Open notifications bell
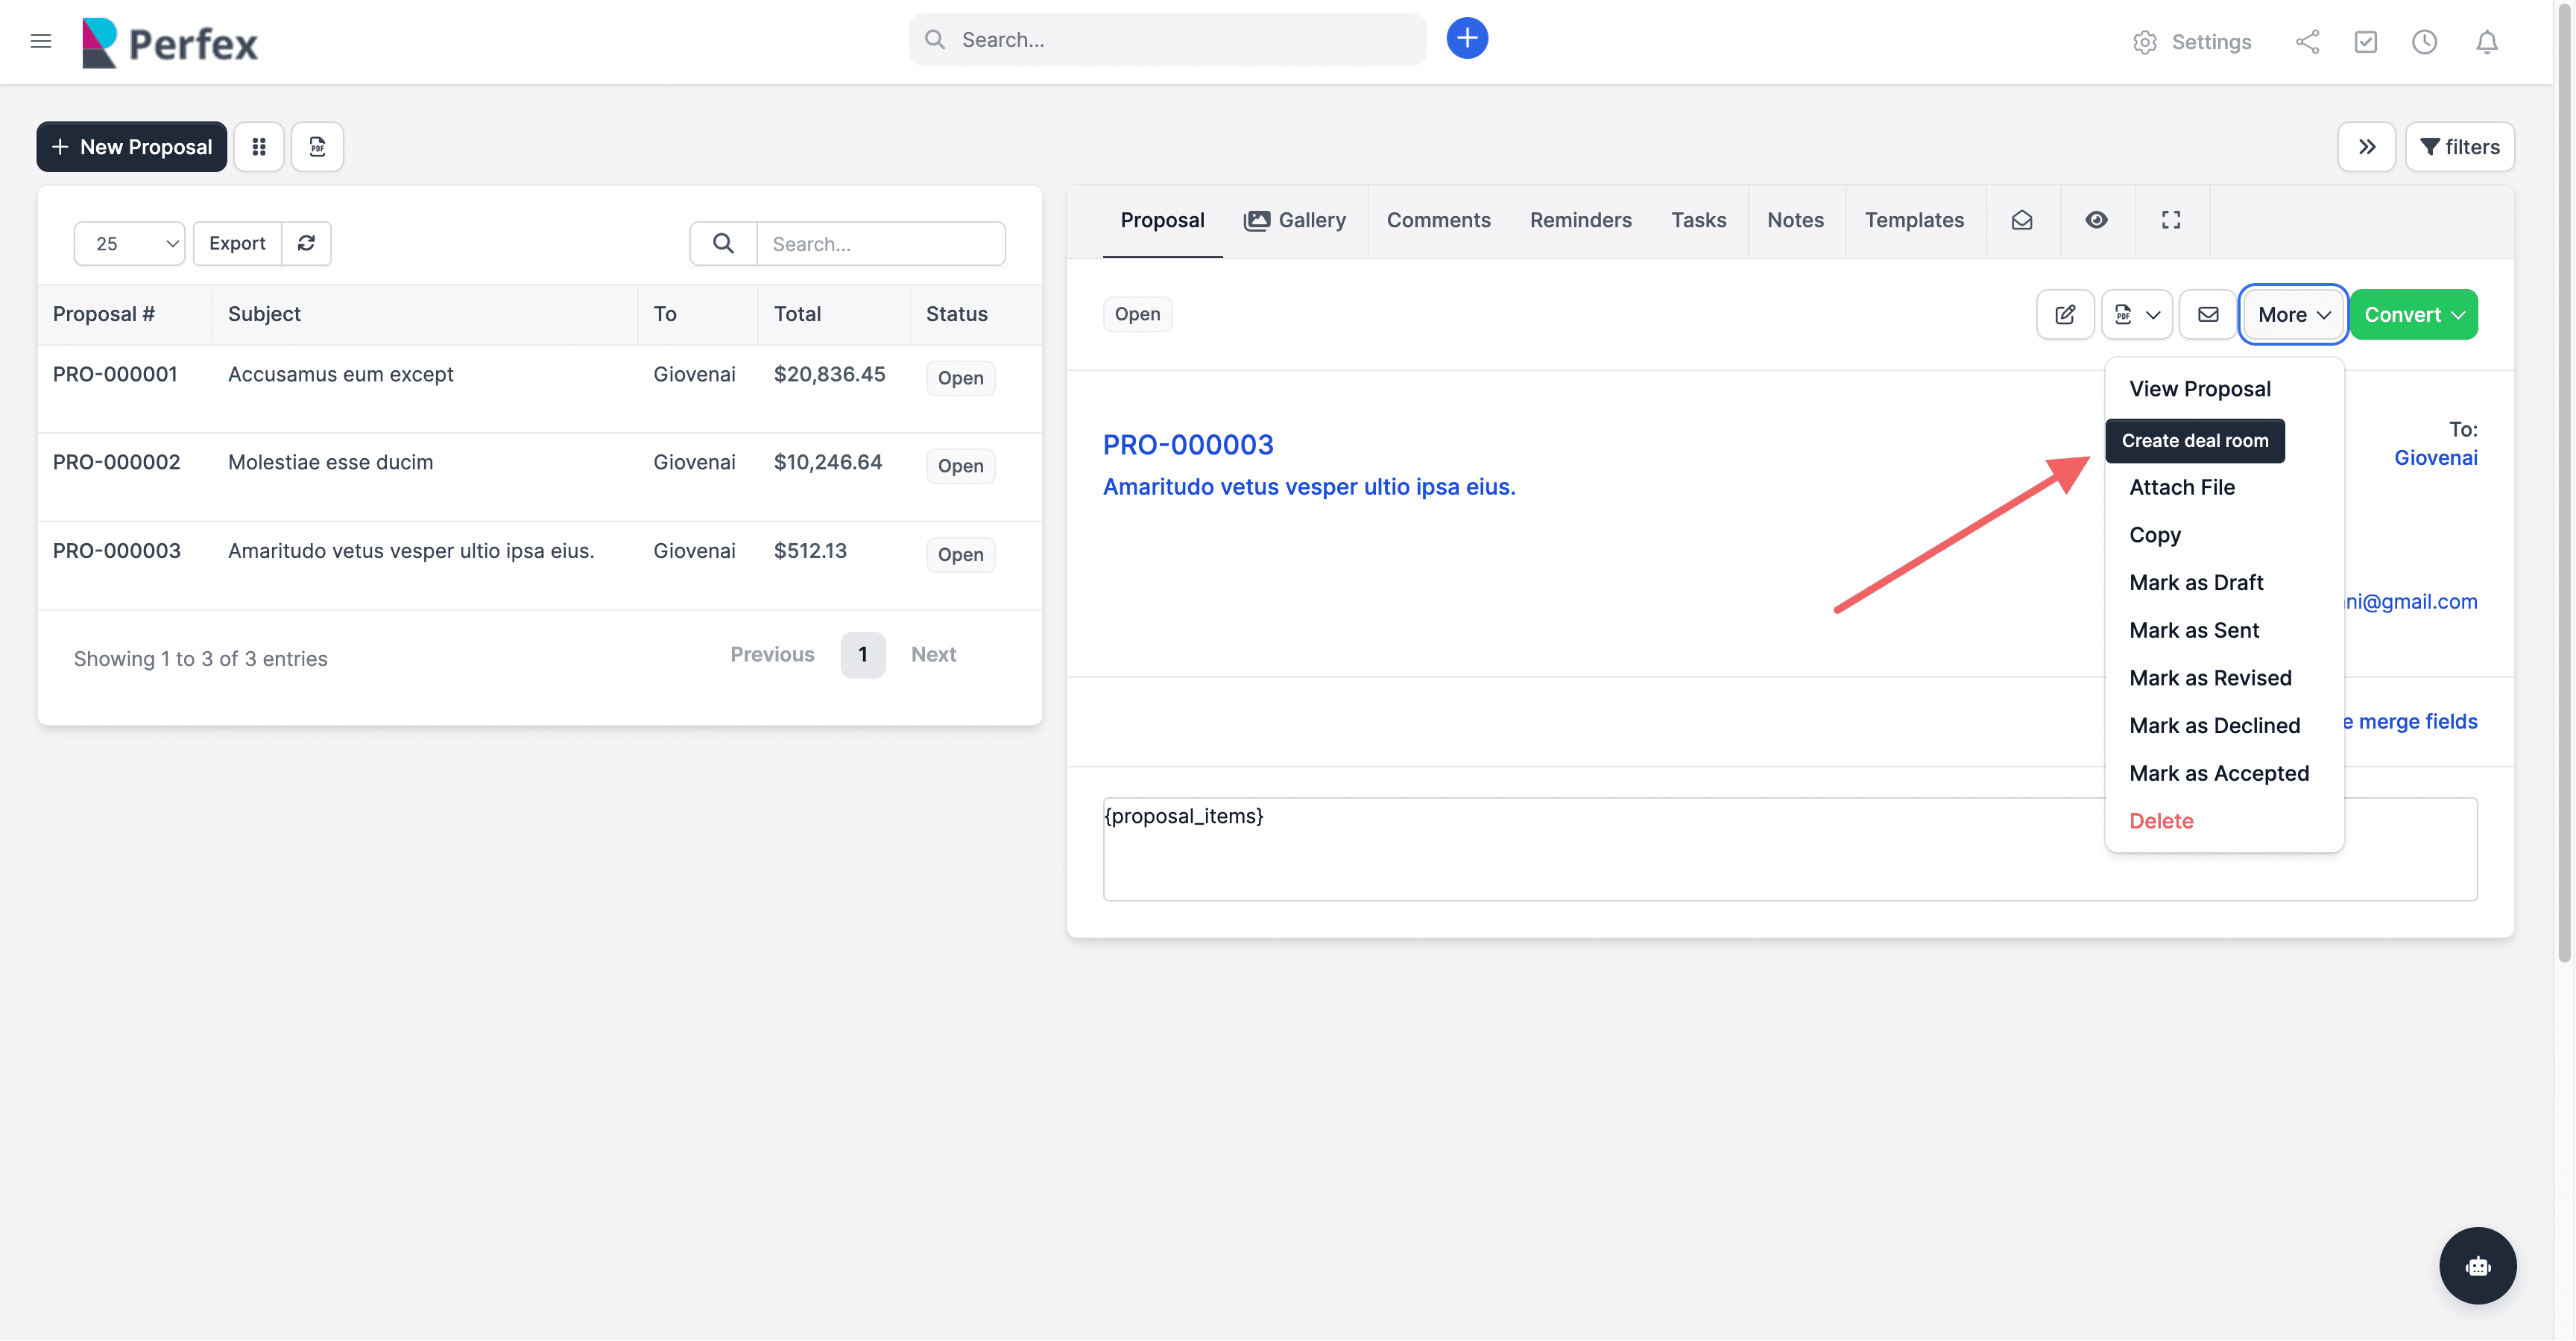 point(2487,42)
